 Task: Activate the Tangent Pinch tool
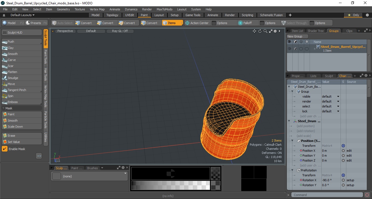pos(22,90)
